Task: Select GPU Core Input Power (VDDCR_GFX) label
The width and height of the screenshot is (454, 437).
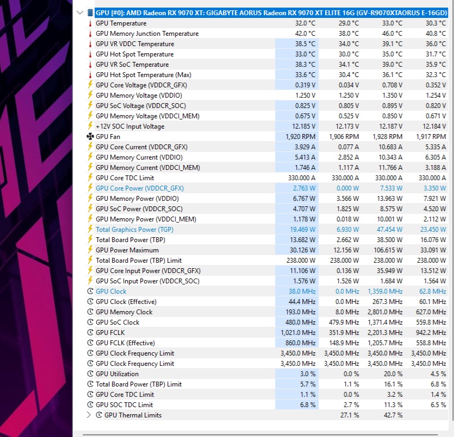Action: click(148, 271)
